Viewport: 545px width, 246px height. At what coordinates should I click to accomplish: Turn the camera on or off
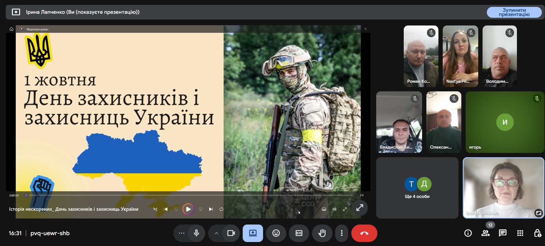pos(231,233)
